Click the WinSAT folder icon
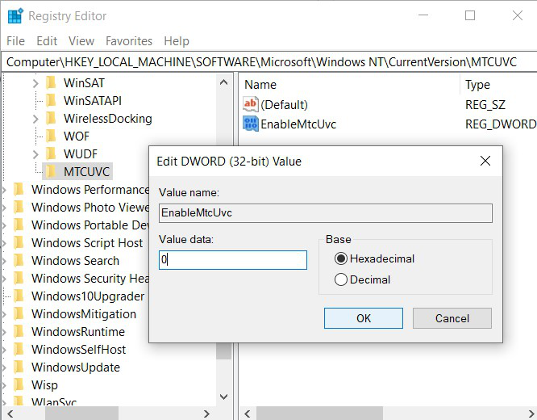 coord(51,82)
